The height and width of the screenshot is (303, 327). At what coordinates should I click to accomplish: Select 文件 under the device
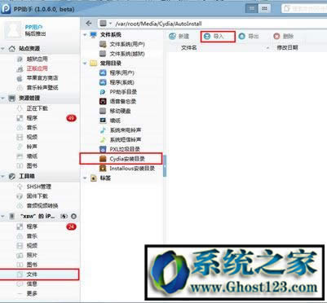[x=39, y=274]
